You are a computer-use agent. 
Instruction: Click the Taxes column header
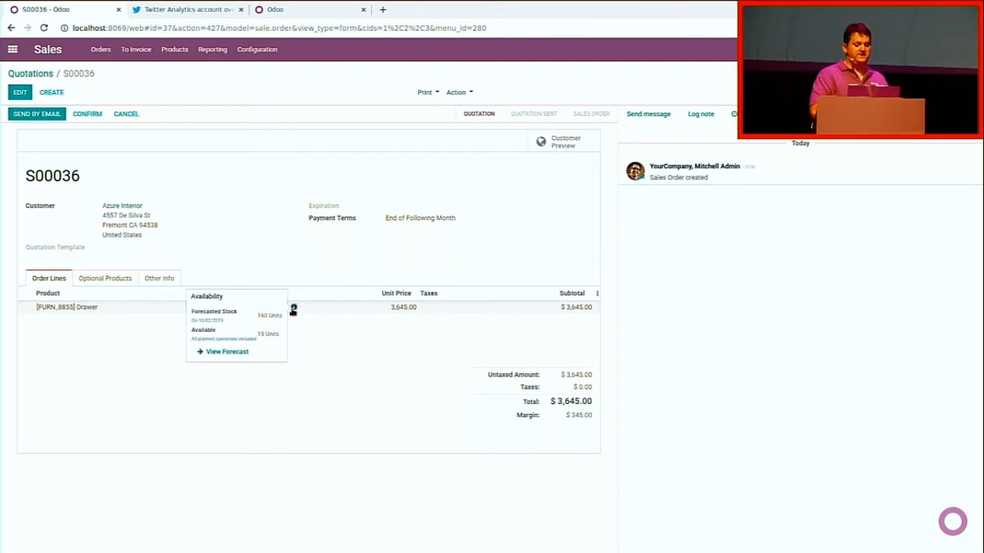(429, 293)
